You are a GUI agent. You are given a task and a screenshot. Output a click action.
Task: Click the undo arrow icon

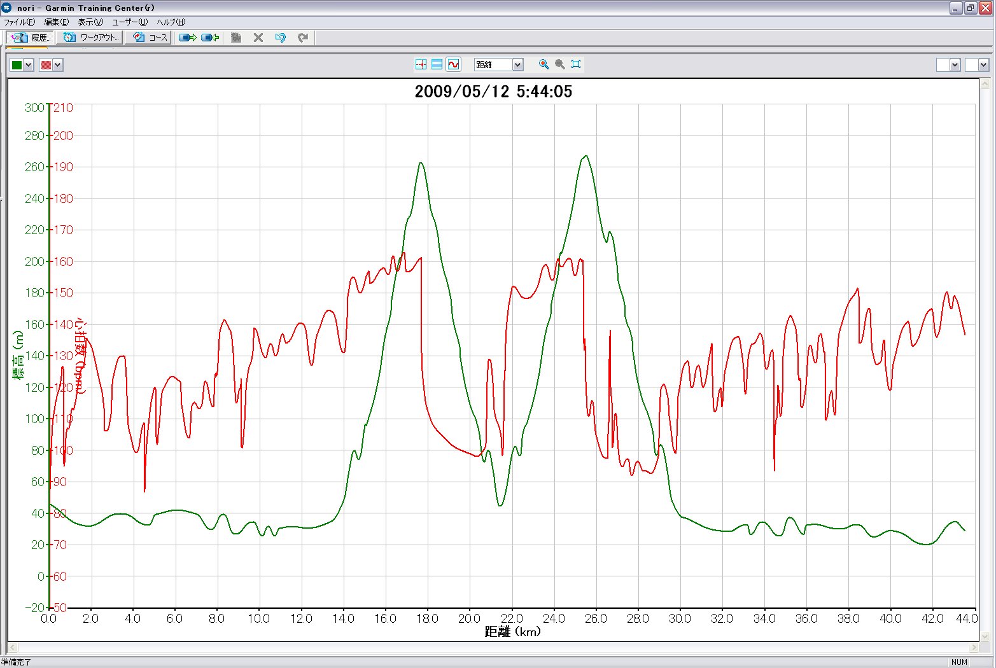tap(281, 38)
